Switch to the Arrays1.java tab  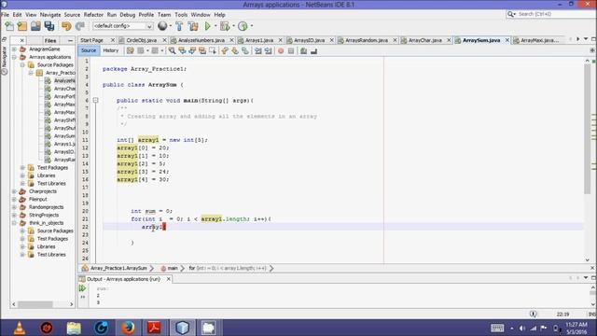click(259, 40)
